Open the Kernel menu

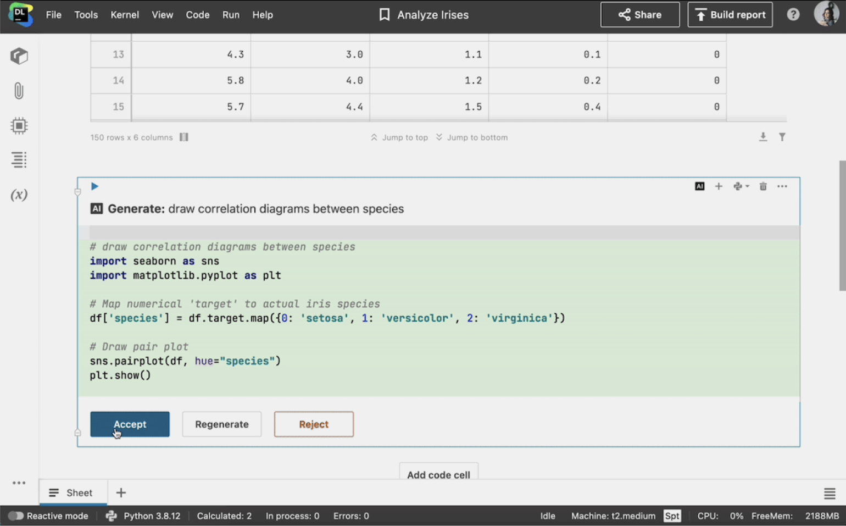(125, 15)
